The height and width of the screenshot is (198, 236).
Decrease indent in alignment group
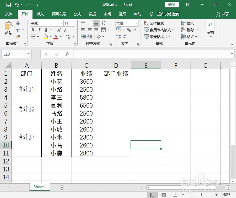click(83, 37)
